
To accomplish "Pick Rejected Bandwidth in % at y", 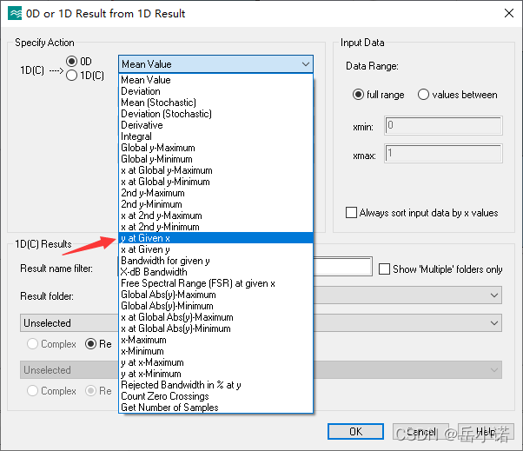I will click(215, 385).
